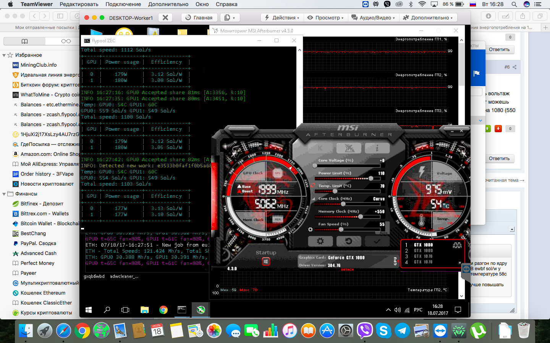Open Windows search magnifier in remote taskbar
This screenshot has width=550, height=343.
coord(107,310)
